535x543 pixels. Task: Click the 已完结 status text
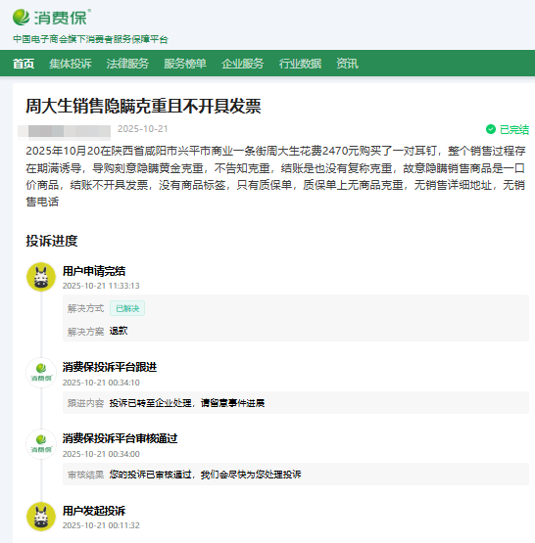[514, 129]
